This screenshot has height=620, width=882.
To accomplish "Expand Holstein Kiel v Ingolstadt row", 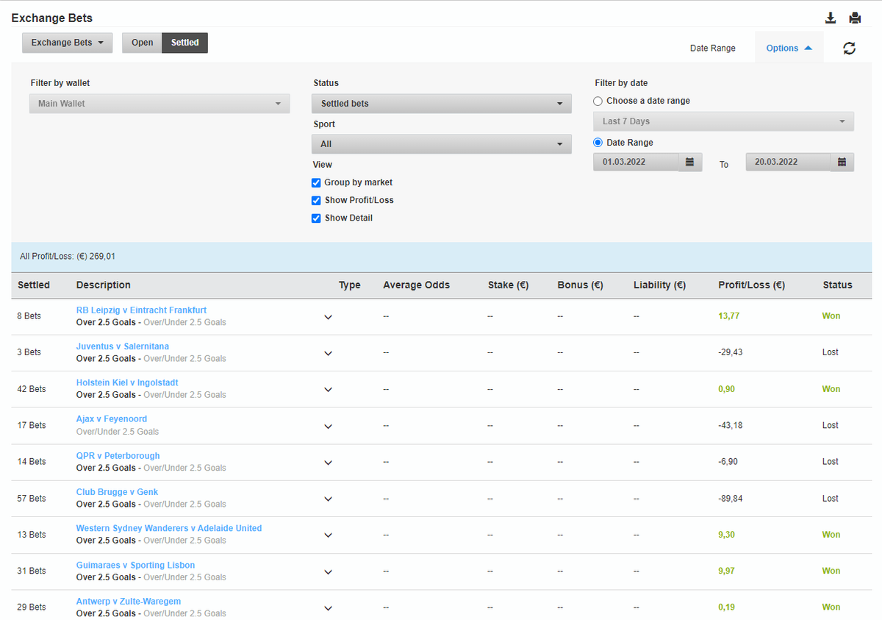I will 329,390.
